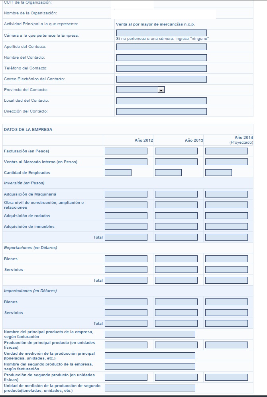Focus the Apellido del Contacto field

click(x=161, y=47)
